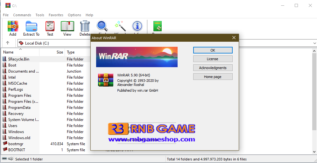Click the Acknowledgments button
Screen dimensions: 317x163
[213, 68]
